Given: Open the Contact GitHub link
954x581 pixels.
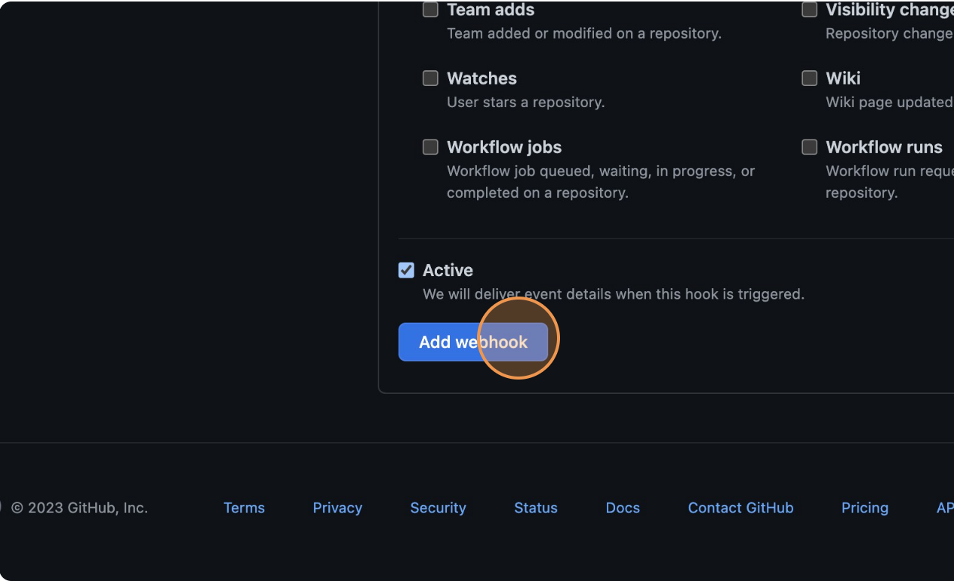Looking at the screenshot, I should click(x=740, y=508).
